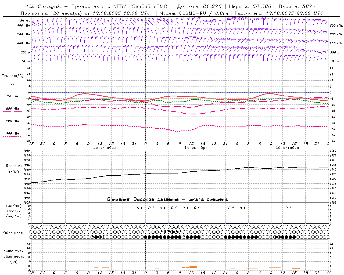Click the (км) convective height unit label
Viewport: 344px width, 275px height.
(x=14, y=262)
